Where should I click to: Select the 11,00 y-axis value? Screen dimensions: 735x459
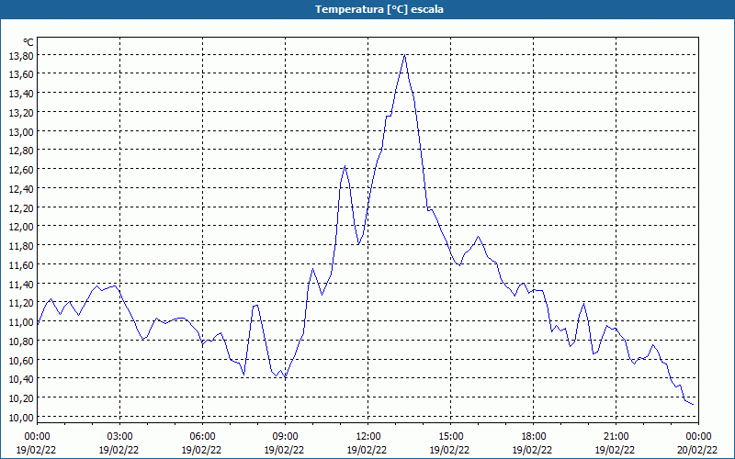click(x=21, y=322)
